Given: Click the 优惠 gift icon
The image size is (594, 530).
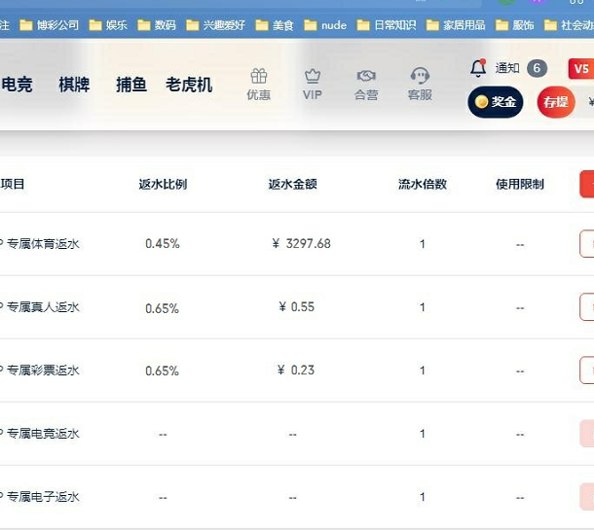Looking at the screenshot, I should (258, 76).
